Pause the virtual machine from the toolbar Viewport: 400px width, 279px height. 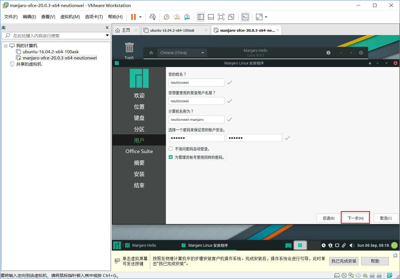tap(133, 17)
